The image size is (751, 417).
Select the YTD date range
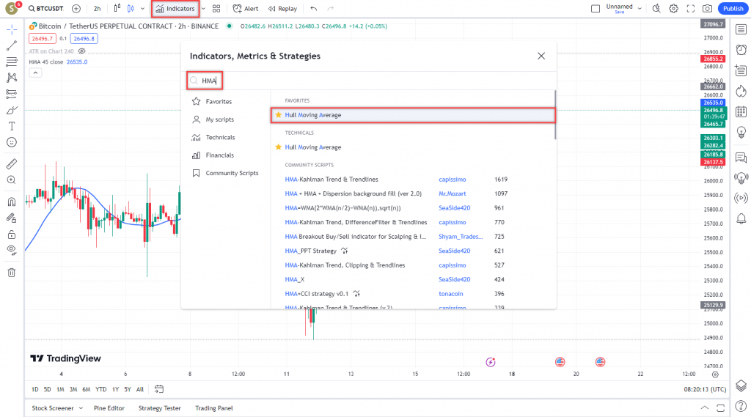click(x=101, y=390)
